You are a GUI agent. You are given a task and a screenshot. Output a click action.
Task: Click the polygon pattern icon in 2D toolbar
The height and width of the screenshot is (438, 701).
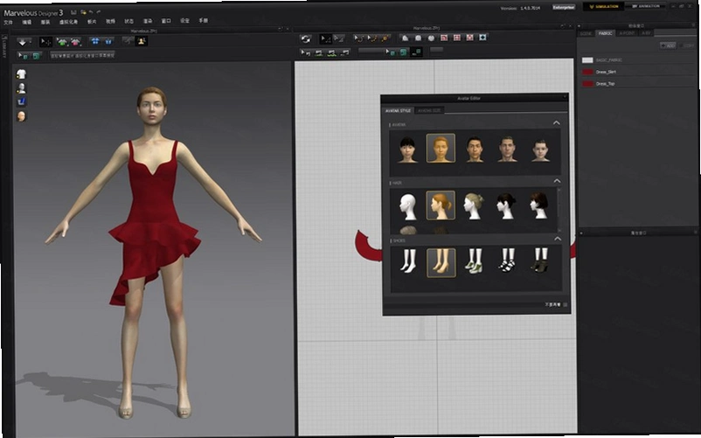[x=405, y=38]
